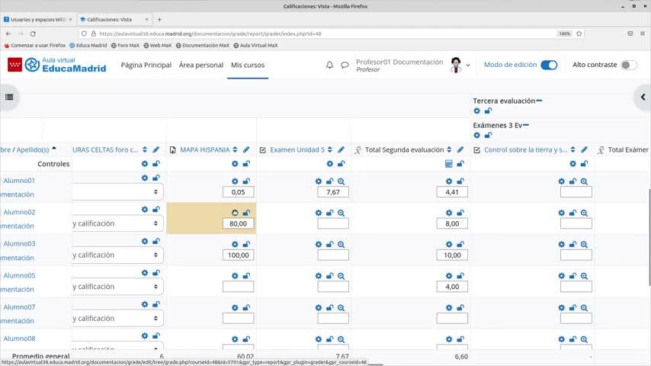
Task: Open a new browser tab
Action: pos(159,20)
